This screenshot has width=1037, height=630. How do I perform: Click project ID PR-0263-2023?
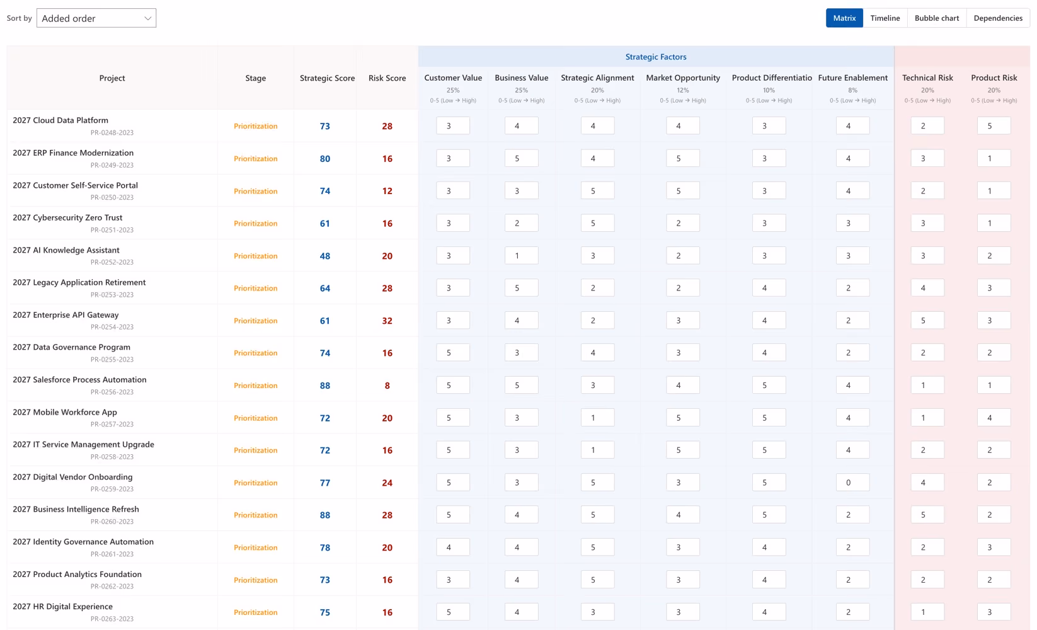pyautogui.click(x=112, y=619)
